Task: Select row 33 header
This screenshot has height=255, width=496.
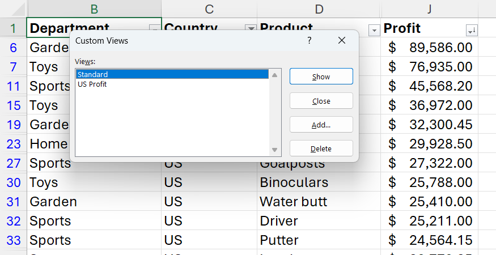Action: point(13,240)
